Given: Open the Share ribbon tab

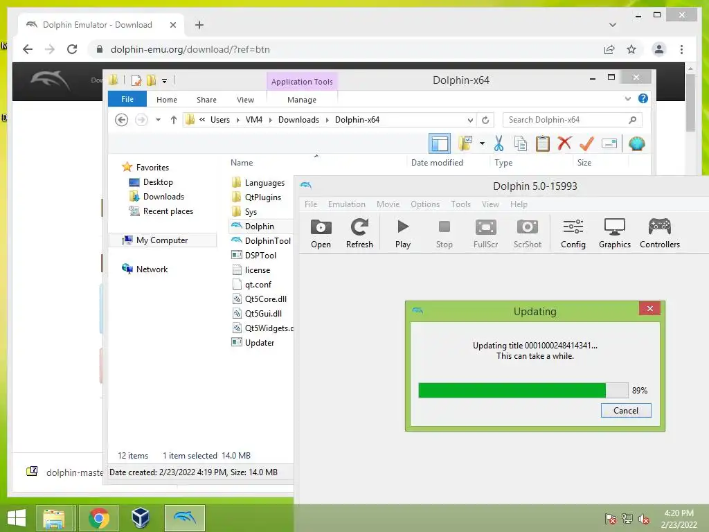Looking at the screenshot, I should [x=206, y=100].
